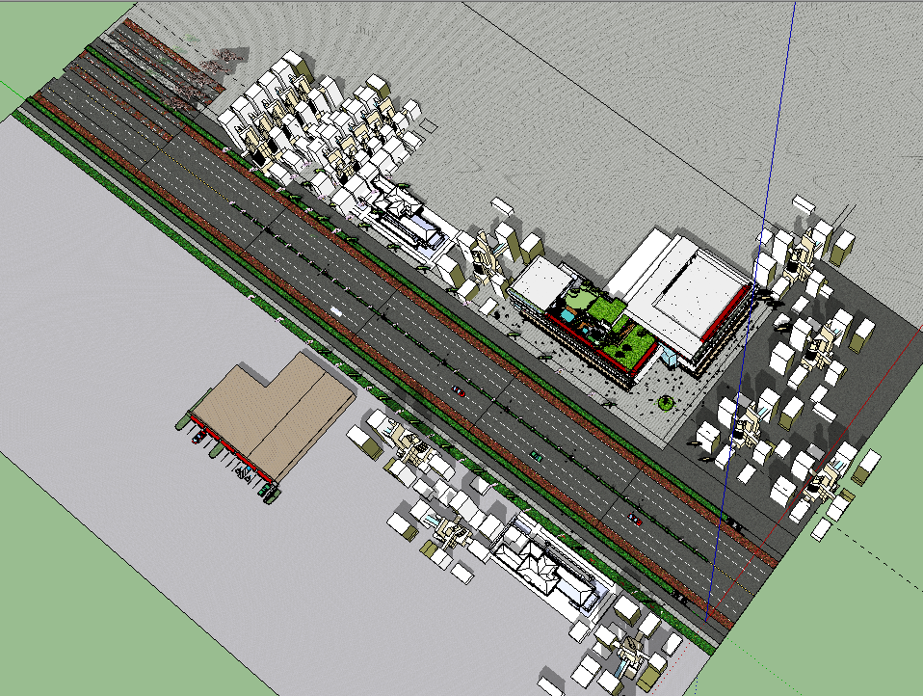The height and width of the screenshot is (696, 923).
Task: Click the teal car on the highway
Action: pyautogui.click(x=537, y=455)
